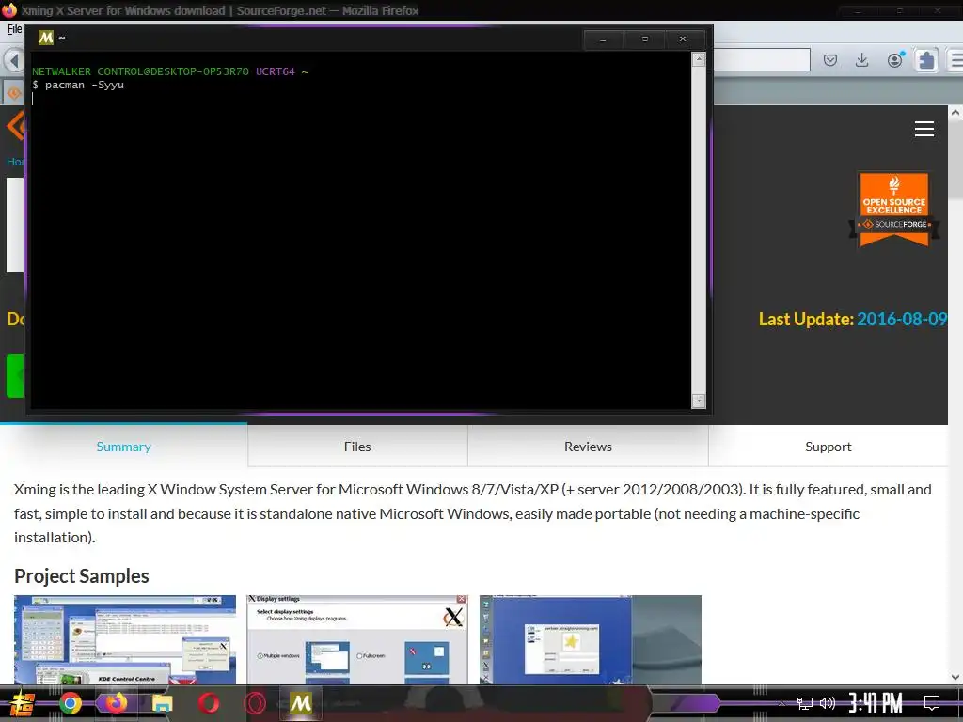The image size is (963, 722).
Task: Click the NETWALKER CONTROL@DESKTOP prompt text
Action: click(140, 71)
